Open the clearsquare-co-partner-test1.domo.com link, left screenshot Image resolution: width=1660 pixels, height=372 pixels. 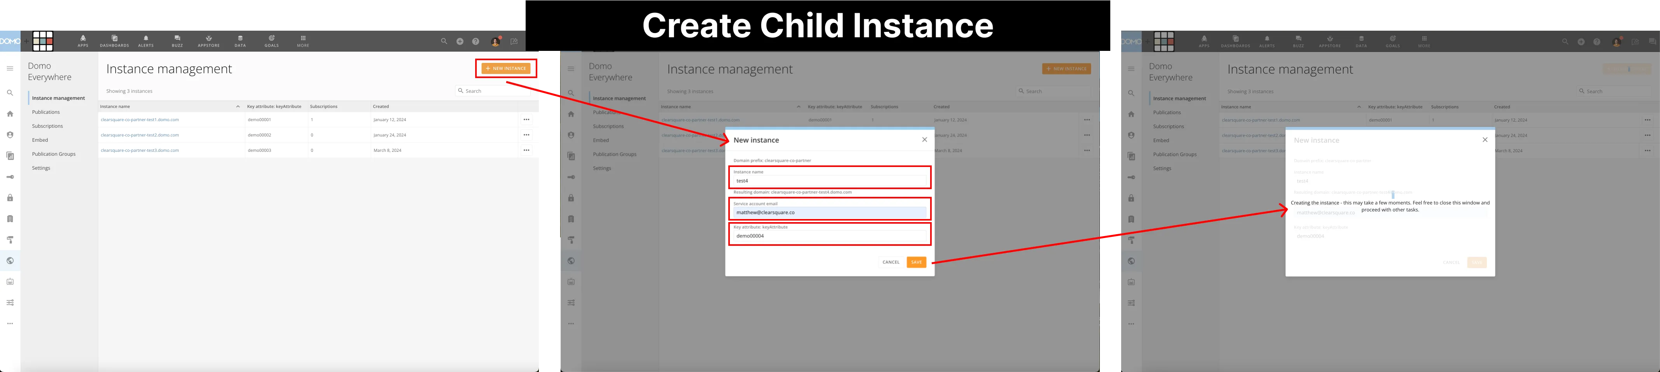140,119
